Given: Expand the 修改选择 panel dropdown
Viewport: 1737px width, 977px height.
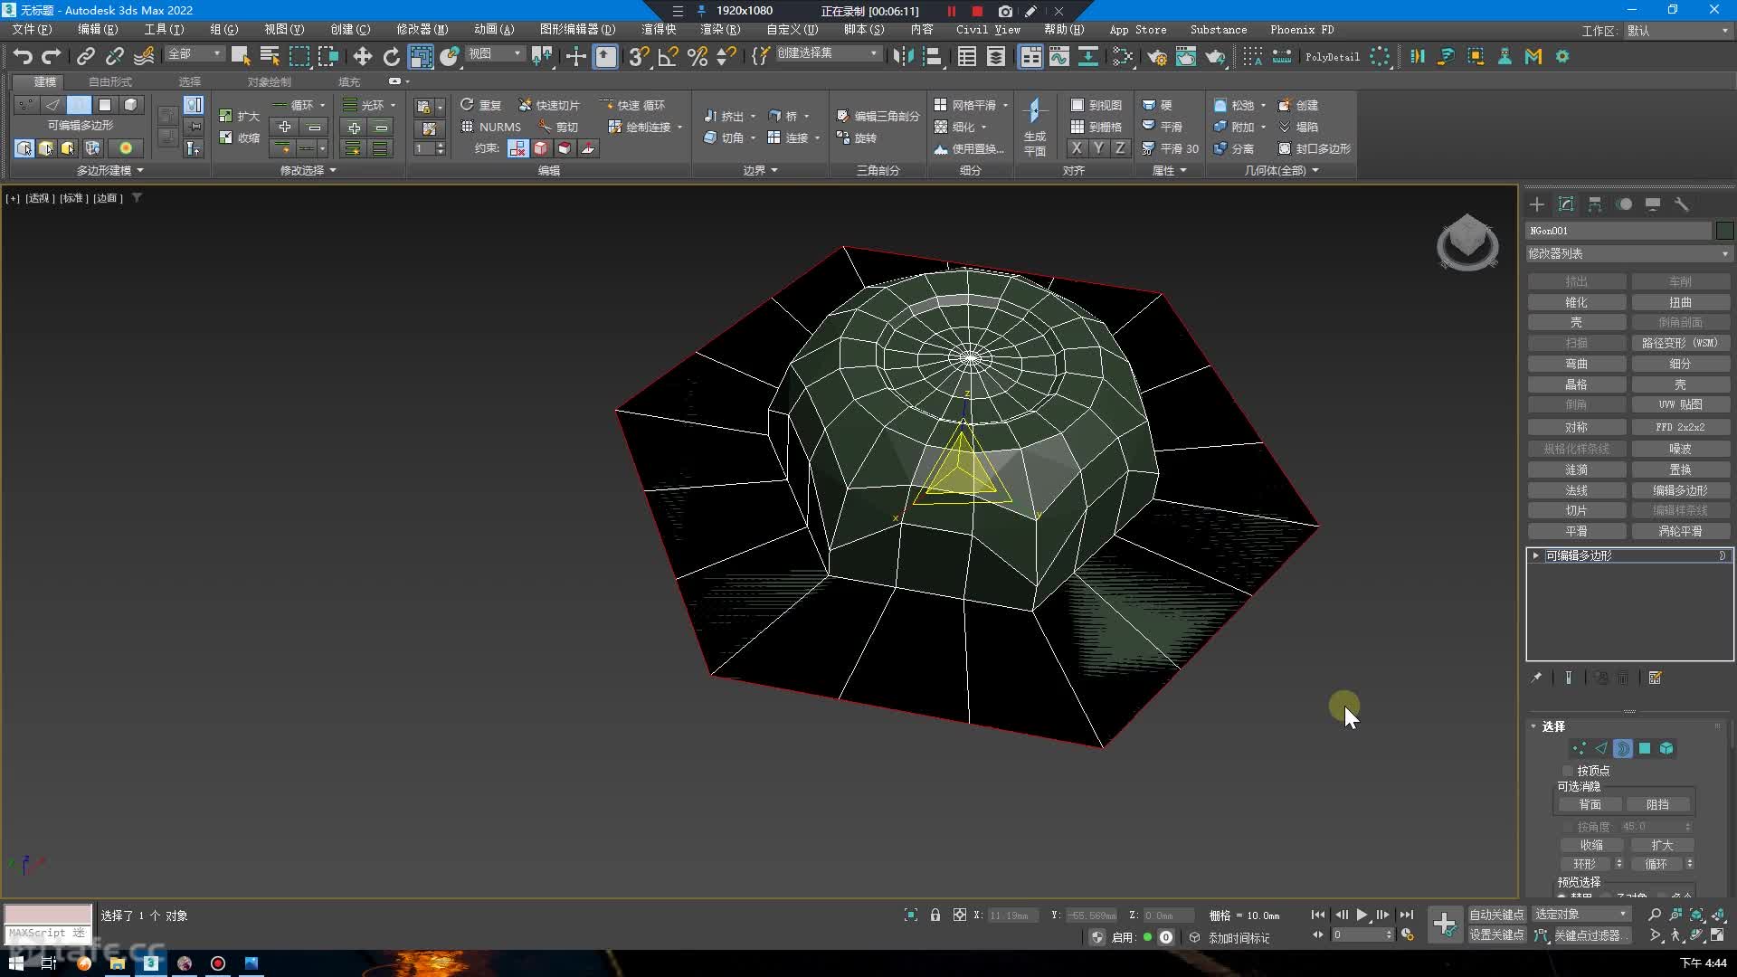Looking at the screenshot, I should pyautogui.click(x=308, y=170).
